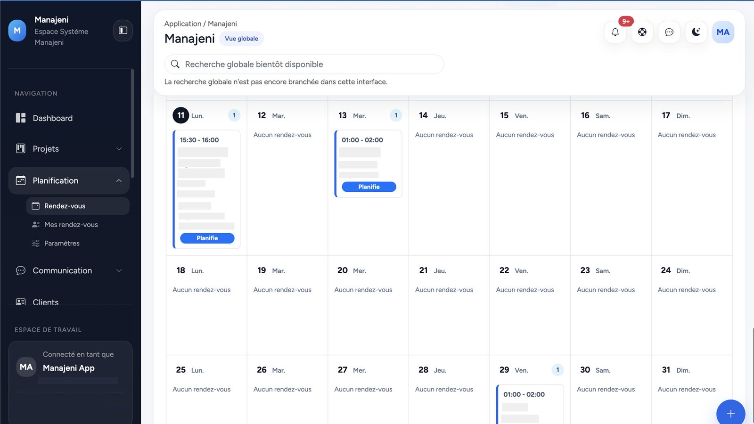Collapse the Planification menu chevron

[x=119, y=180]
